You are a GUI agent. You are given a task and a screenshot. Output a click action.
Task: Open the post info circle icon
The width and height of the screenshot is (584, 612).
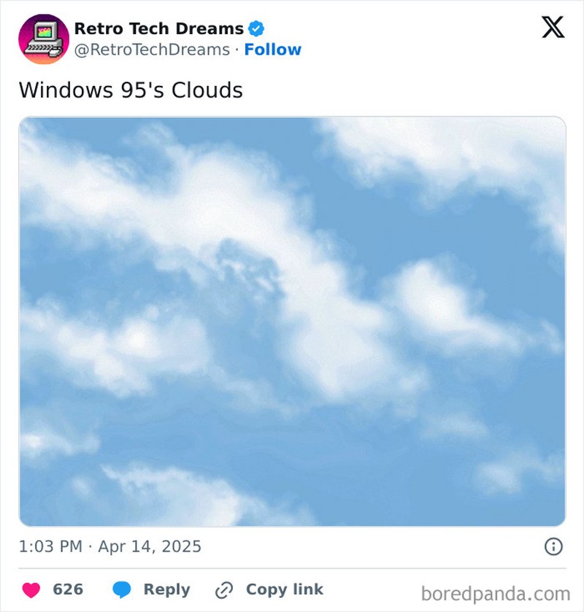pyautogui.click(x=553, y=546)
